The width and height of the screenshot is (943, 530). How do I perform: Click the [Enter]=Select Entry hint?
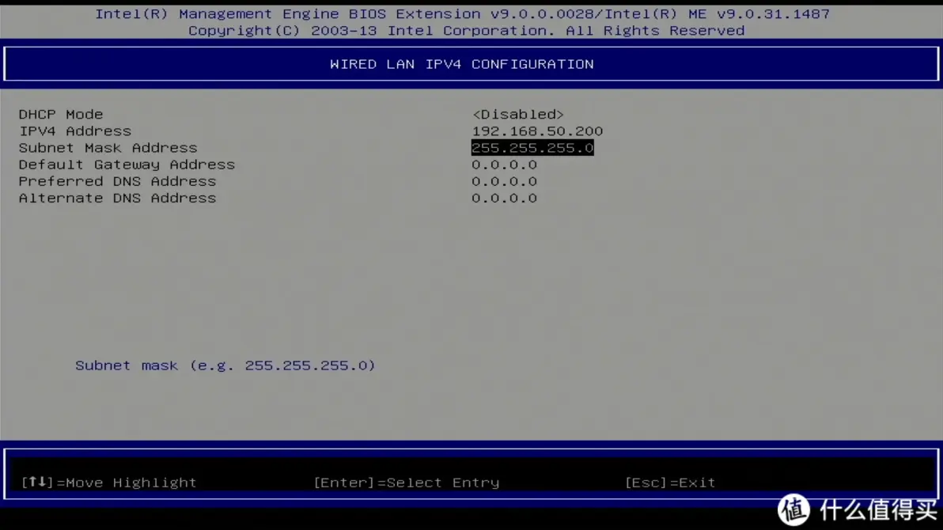[407, 483]
